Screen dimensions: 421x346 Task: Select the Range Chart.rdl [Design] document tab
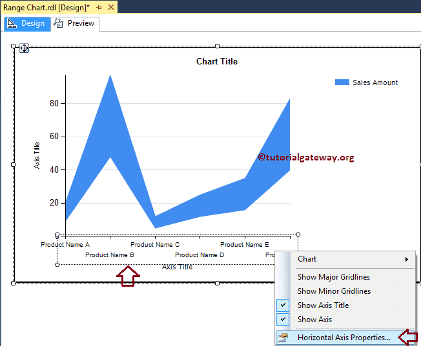(59, 7)
